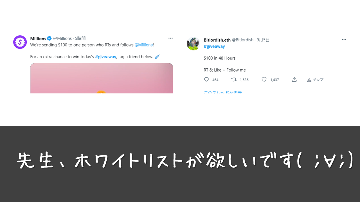360x202 pixels.
Task: Open more options on the Millions tweet
Action: click(x=170, y=38)
